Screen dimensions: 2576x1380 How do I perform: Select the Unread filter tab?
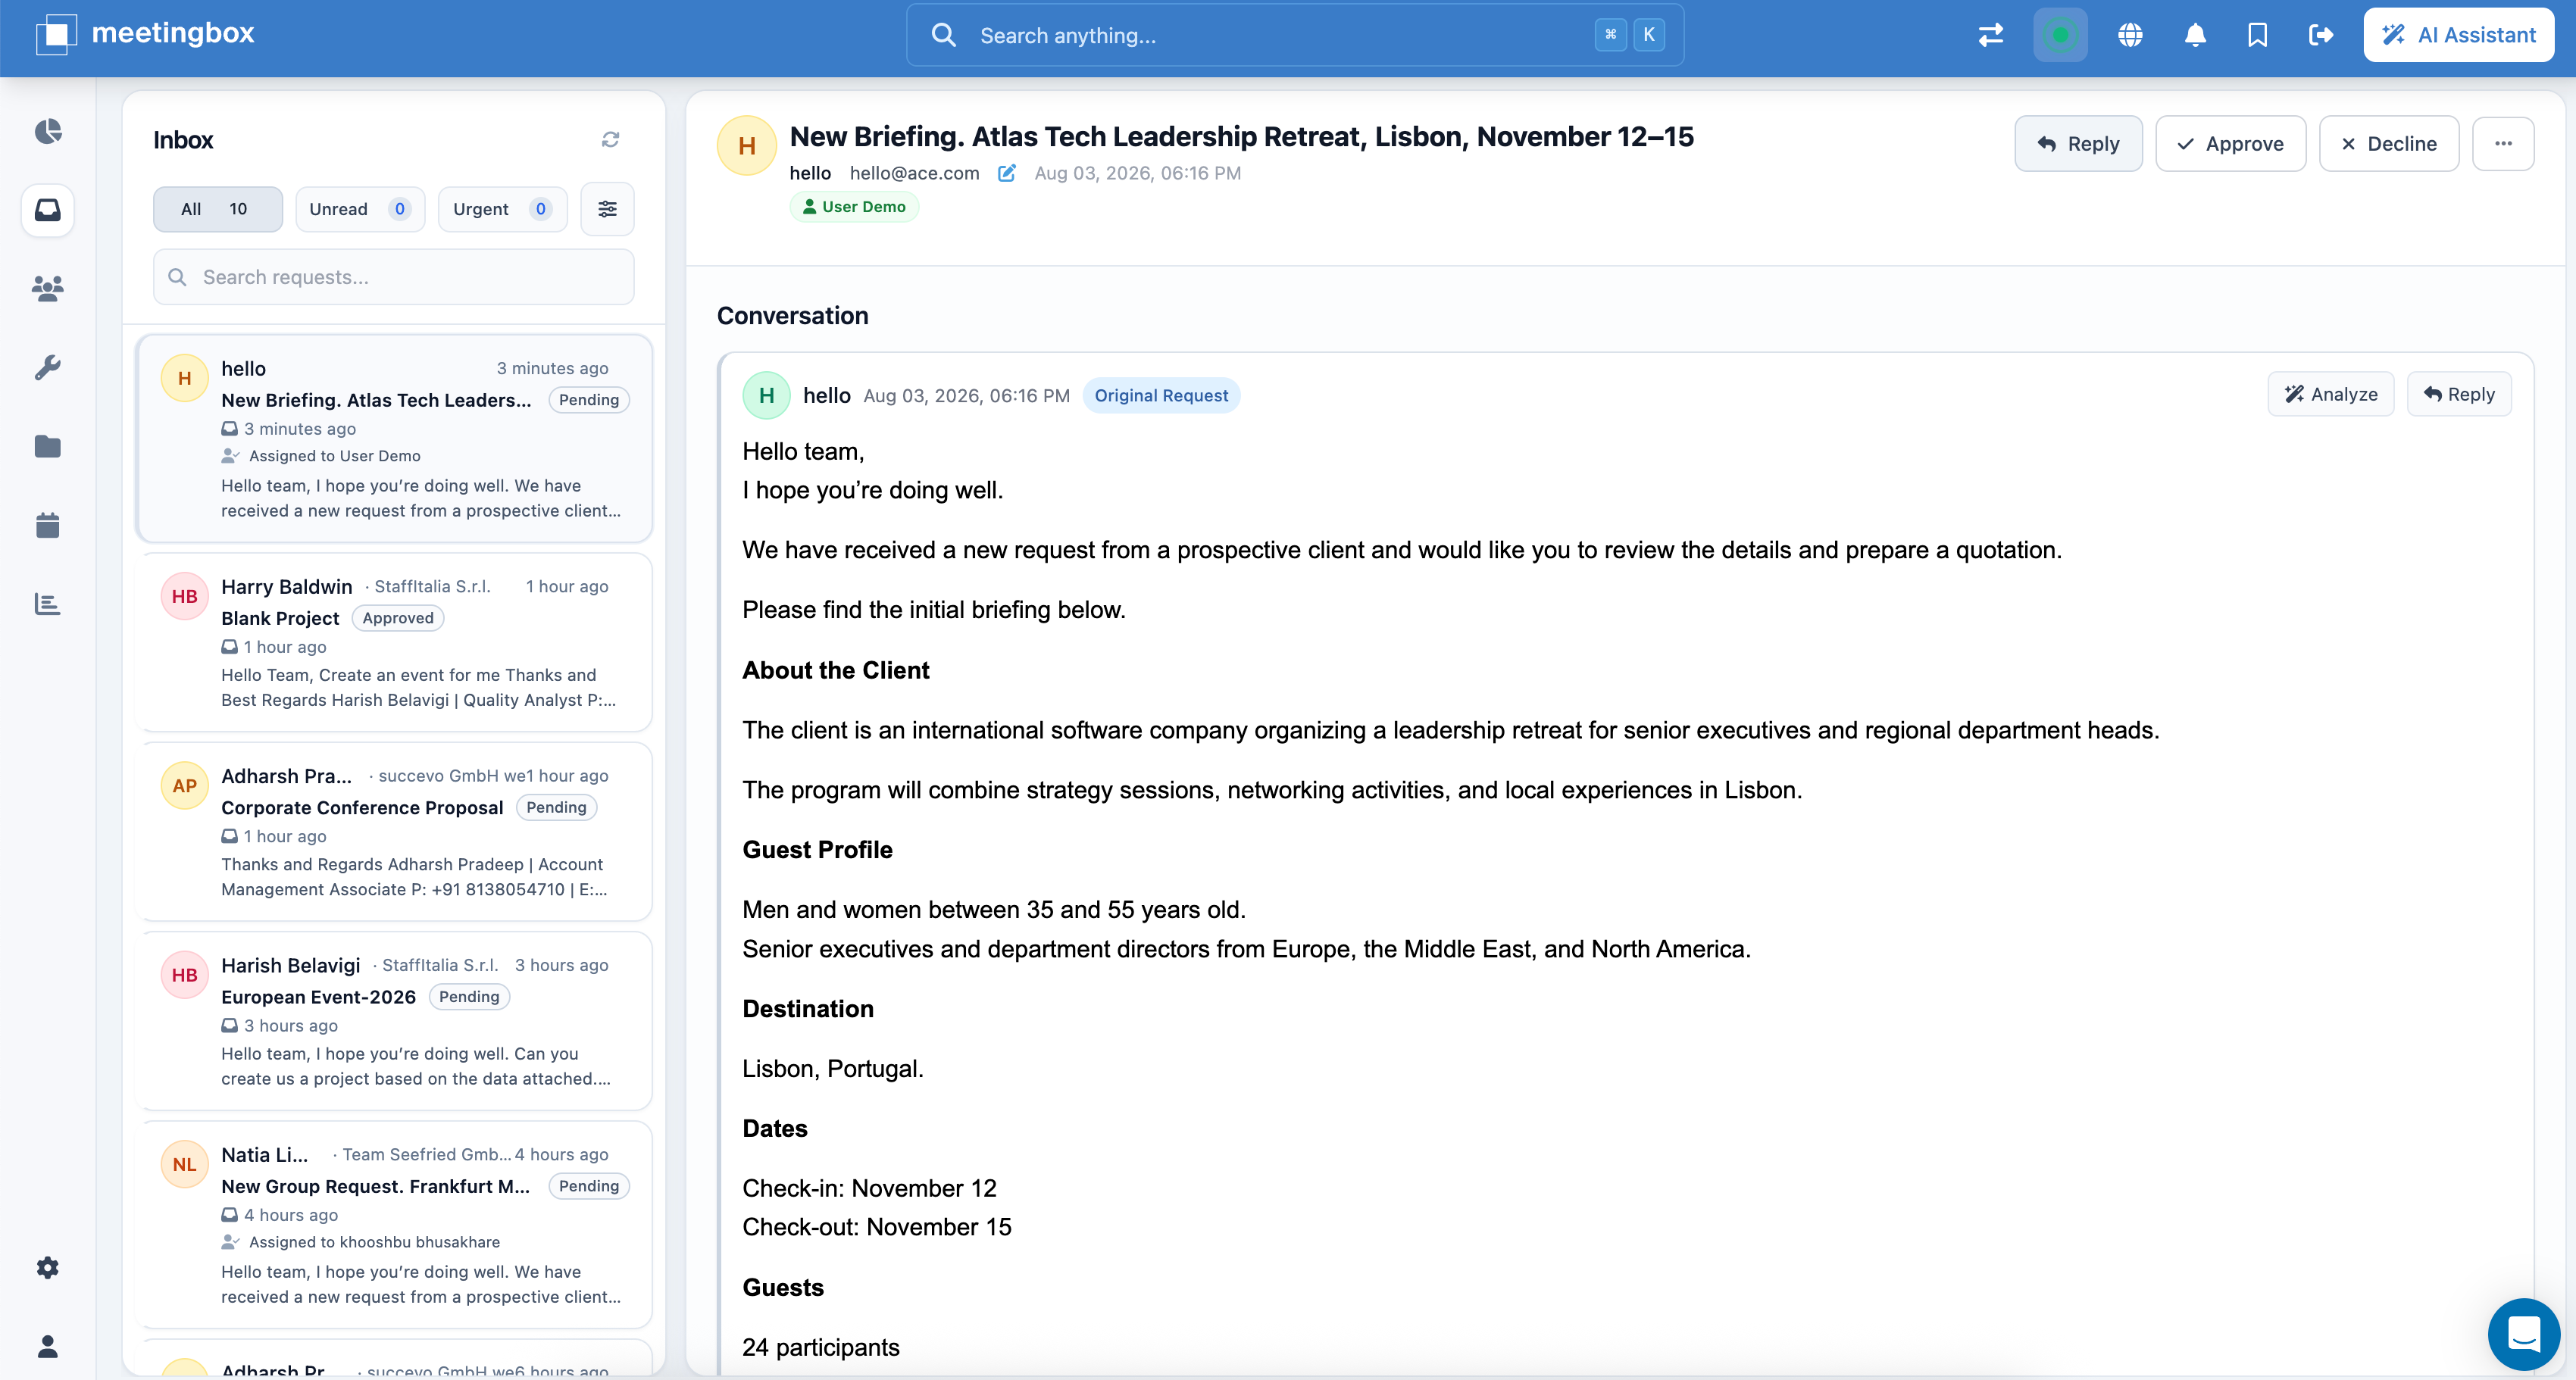[360, 209]
